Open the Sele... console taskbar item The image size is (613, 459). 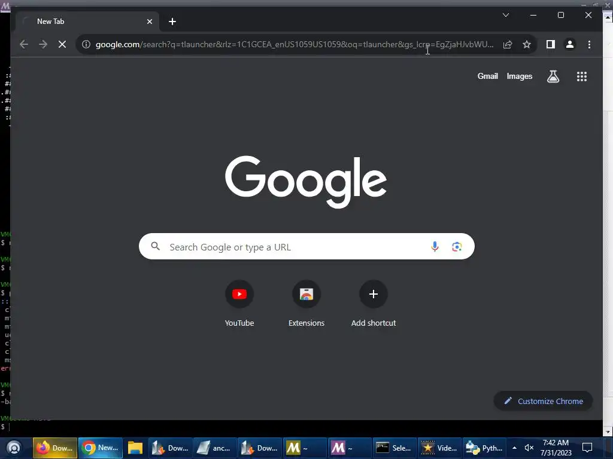pos(394,448)
